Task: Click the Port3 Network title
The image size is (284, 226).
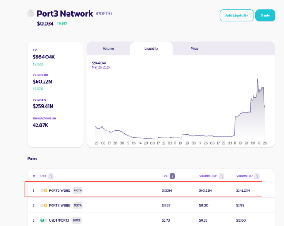Action: coord(65,14)
